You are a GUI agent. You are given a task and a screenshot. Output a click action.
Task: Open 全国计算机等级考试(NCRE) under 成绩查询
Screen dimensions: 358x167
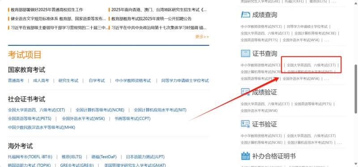[315, 33]
